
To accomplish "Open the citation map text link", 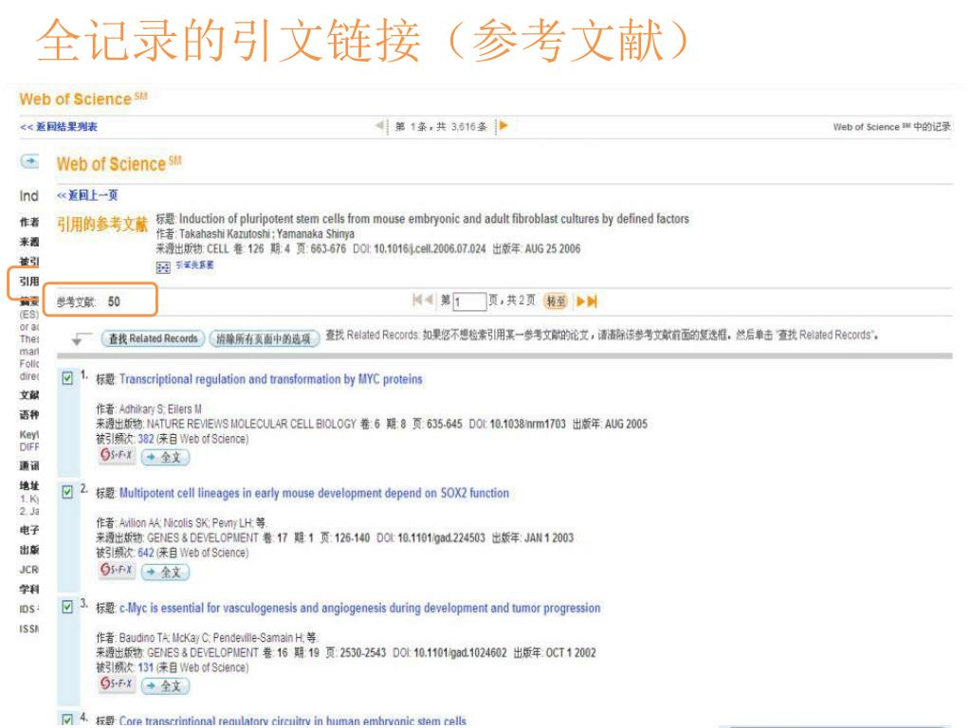I will (x=194, y=265).
